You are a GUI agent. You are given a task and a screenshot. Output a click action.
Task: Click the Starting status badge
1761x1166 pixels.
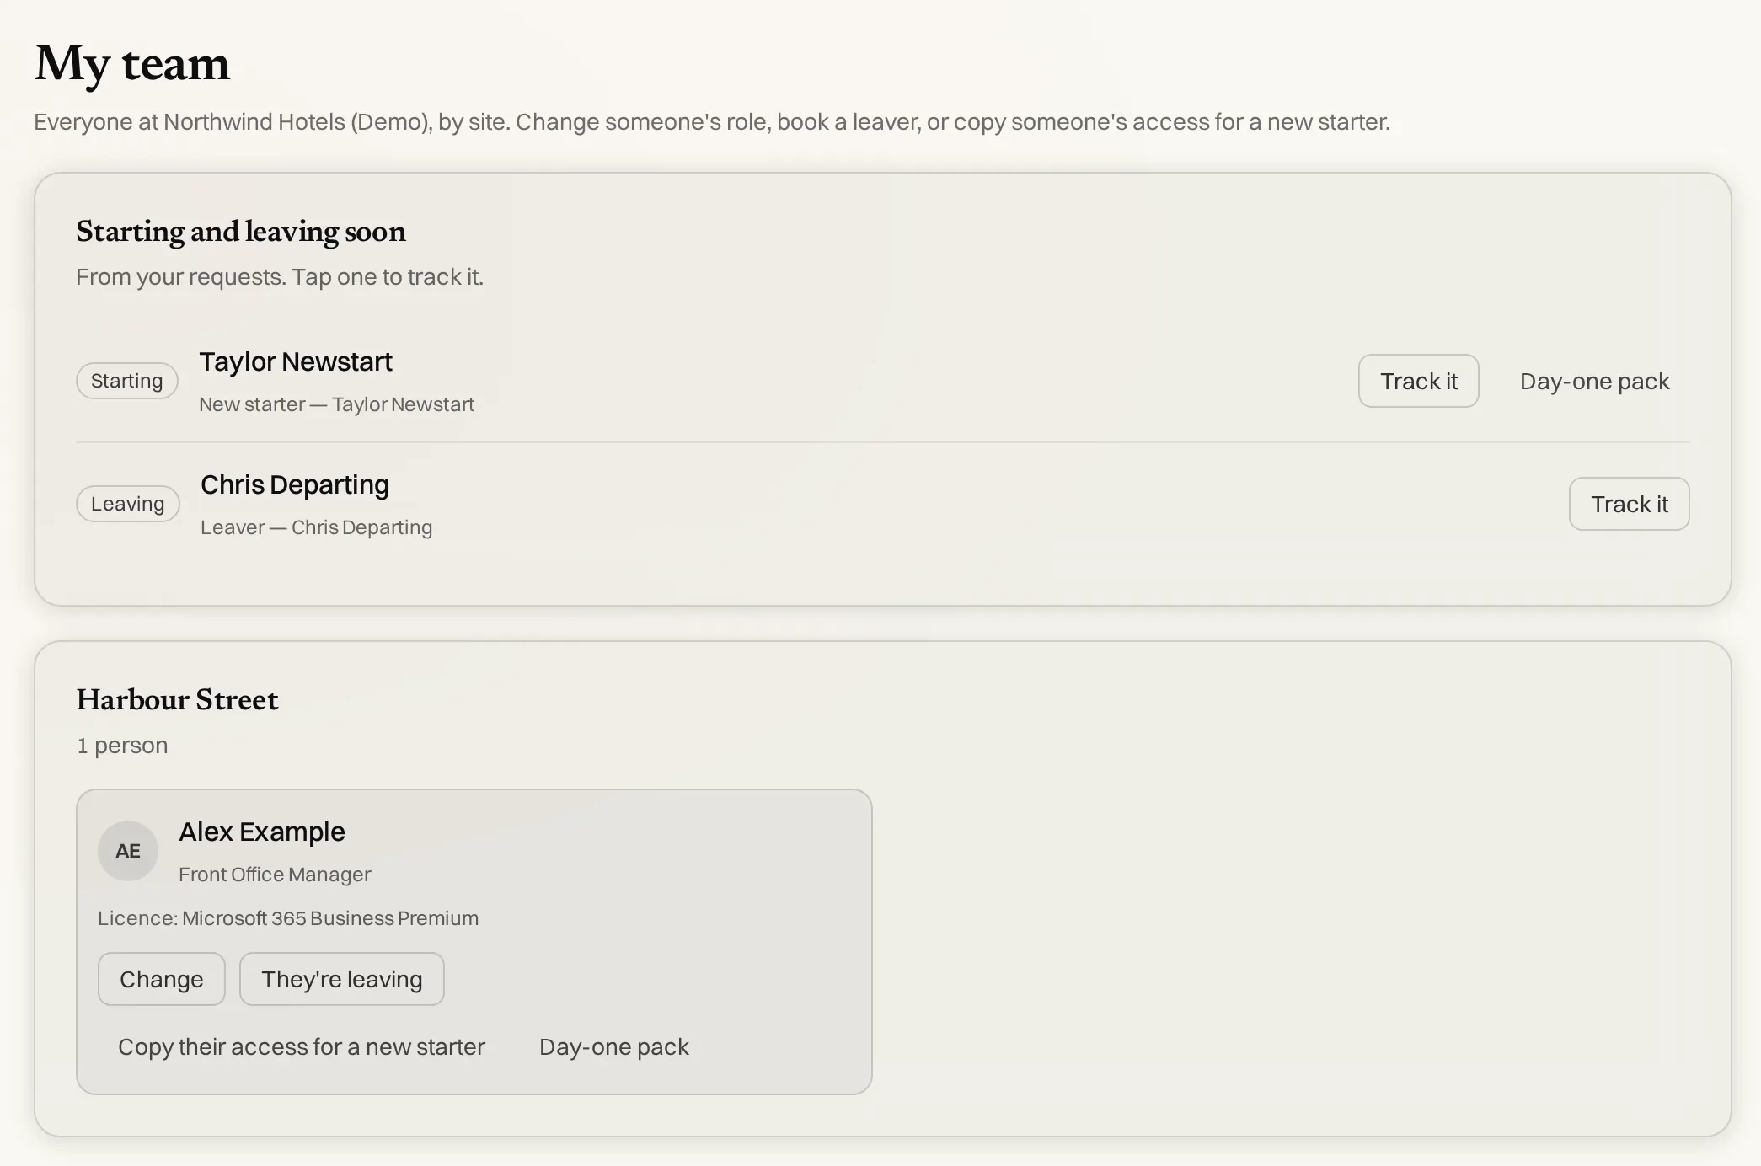coord(127,381)
